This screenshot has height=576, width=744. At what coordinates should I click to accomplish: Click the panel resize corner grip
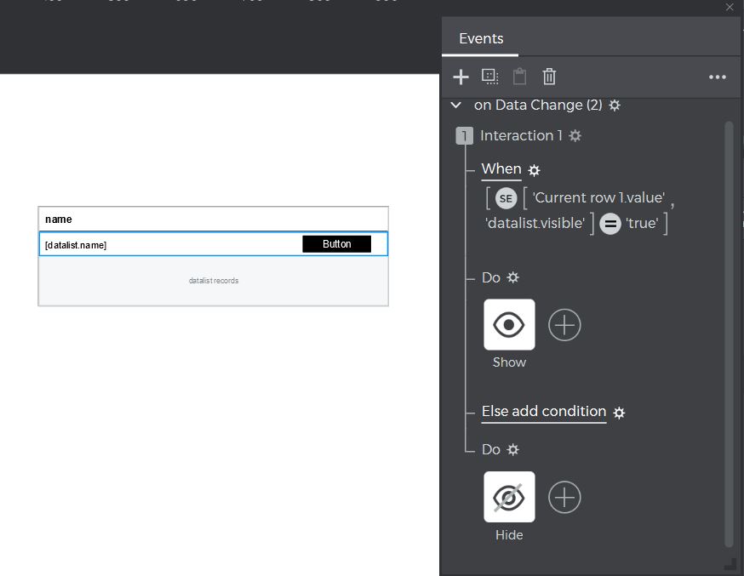pyautogui.click(x=730, y=563)
